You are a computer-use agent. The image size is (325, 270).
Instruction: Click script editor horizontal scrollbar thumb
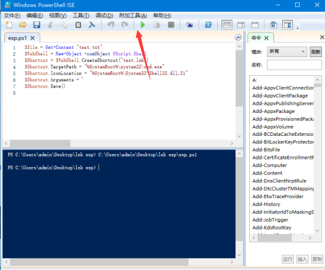click(40, 144)
